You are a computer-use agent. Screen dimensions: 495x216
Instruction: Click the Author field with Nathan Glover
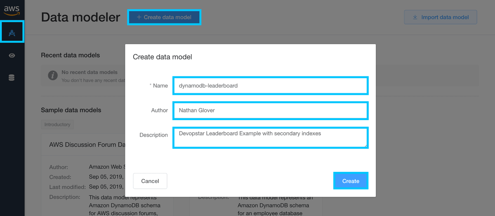(270, 111)
